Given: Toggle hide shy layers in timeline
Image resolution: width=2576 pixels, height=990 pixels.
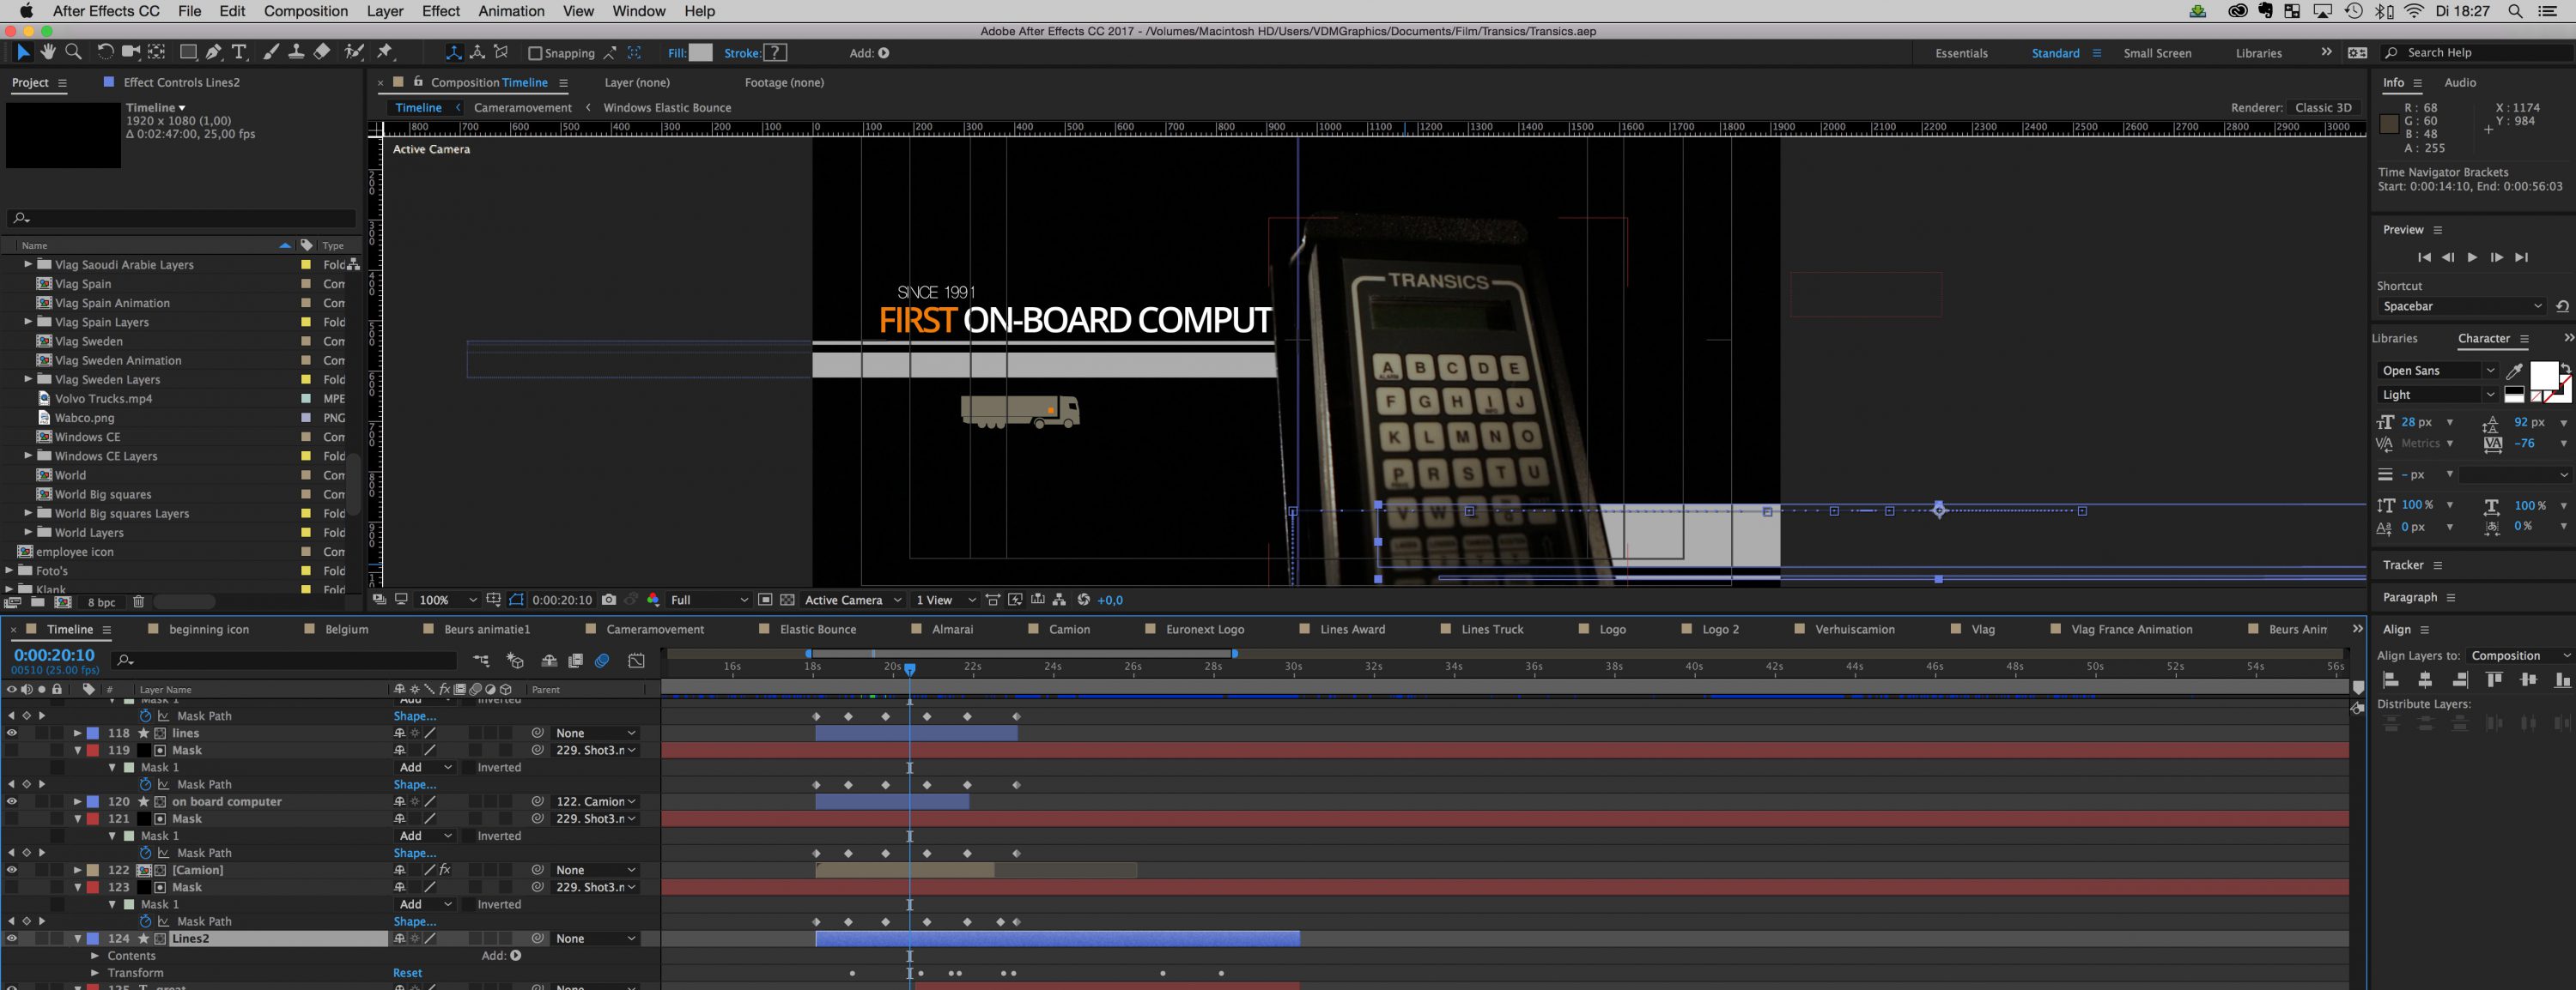Looking at the screenshot, I should click(x=549, y=661).
